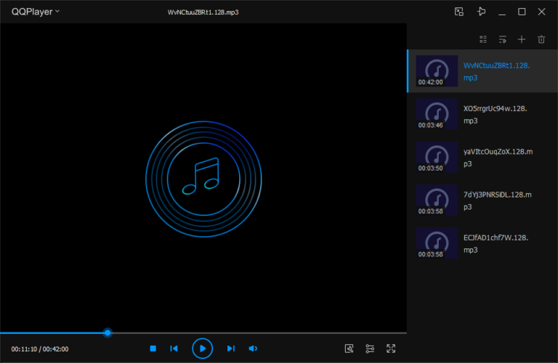Mute the volume speaker icon
Viewport: 558px width, 363px height.
point(253,348)
